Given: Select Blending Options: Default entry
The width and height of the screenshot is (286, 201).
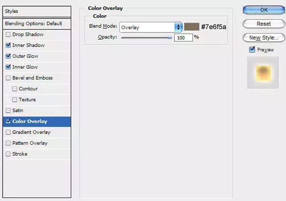Looking at the screenshot, I should pyautogui.click(x=37, y=24).
